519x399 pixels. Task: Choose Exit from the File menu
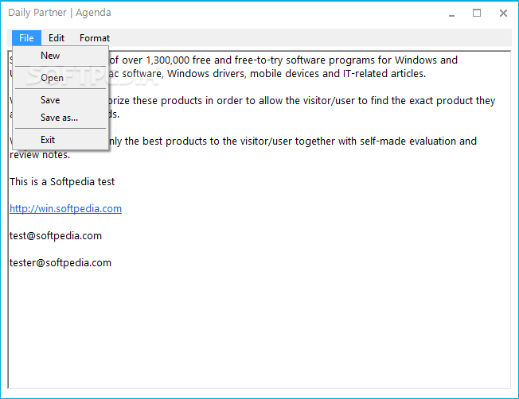click(x=60, y=140)
